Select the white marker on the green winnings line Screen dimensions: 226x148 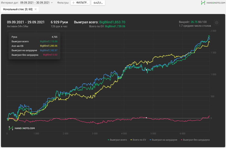pyautogui.click(x=146, y=70)
